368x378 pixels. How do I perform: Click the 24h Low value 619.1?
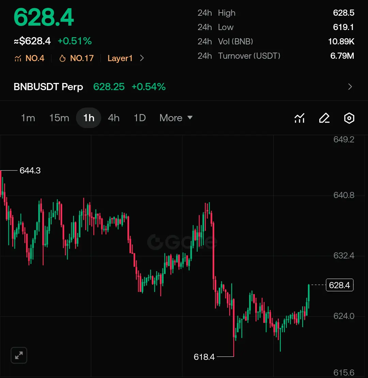point(343,27)
